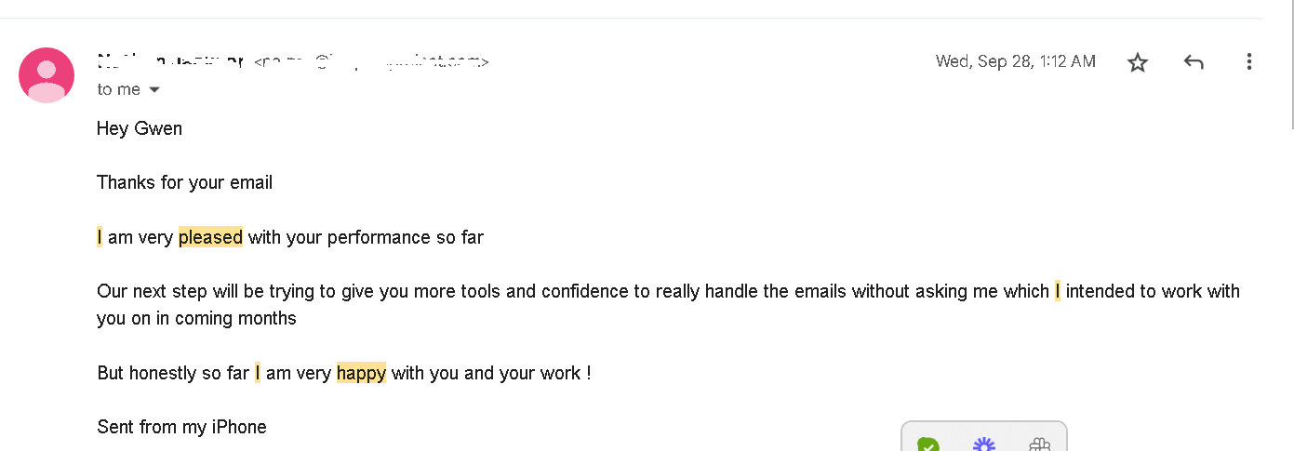The image size is (1294, 451).
Task: Click the vertical scrollbar on the right edge
Action: (x=1289, y=65)
